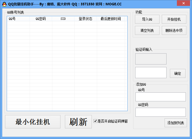Click the QQ penguin icon in title bar
This screenshot has width=192, height=139.
pos(4,4)
